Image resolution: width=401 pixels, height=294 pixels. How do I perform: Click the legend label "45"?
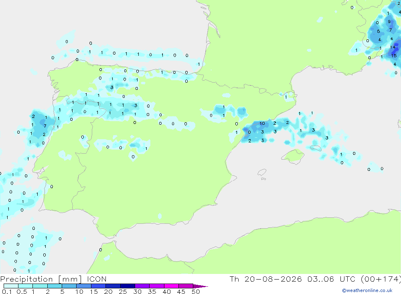coord(181,292)
